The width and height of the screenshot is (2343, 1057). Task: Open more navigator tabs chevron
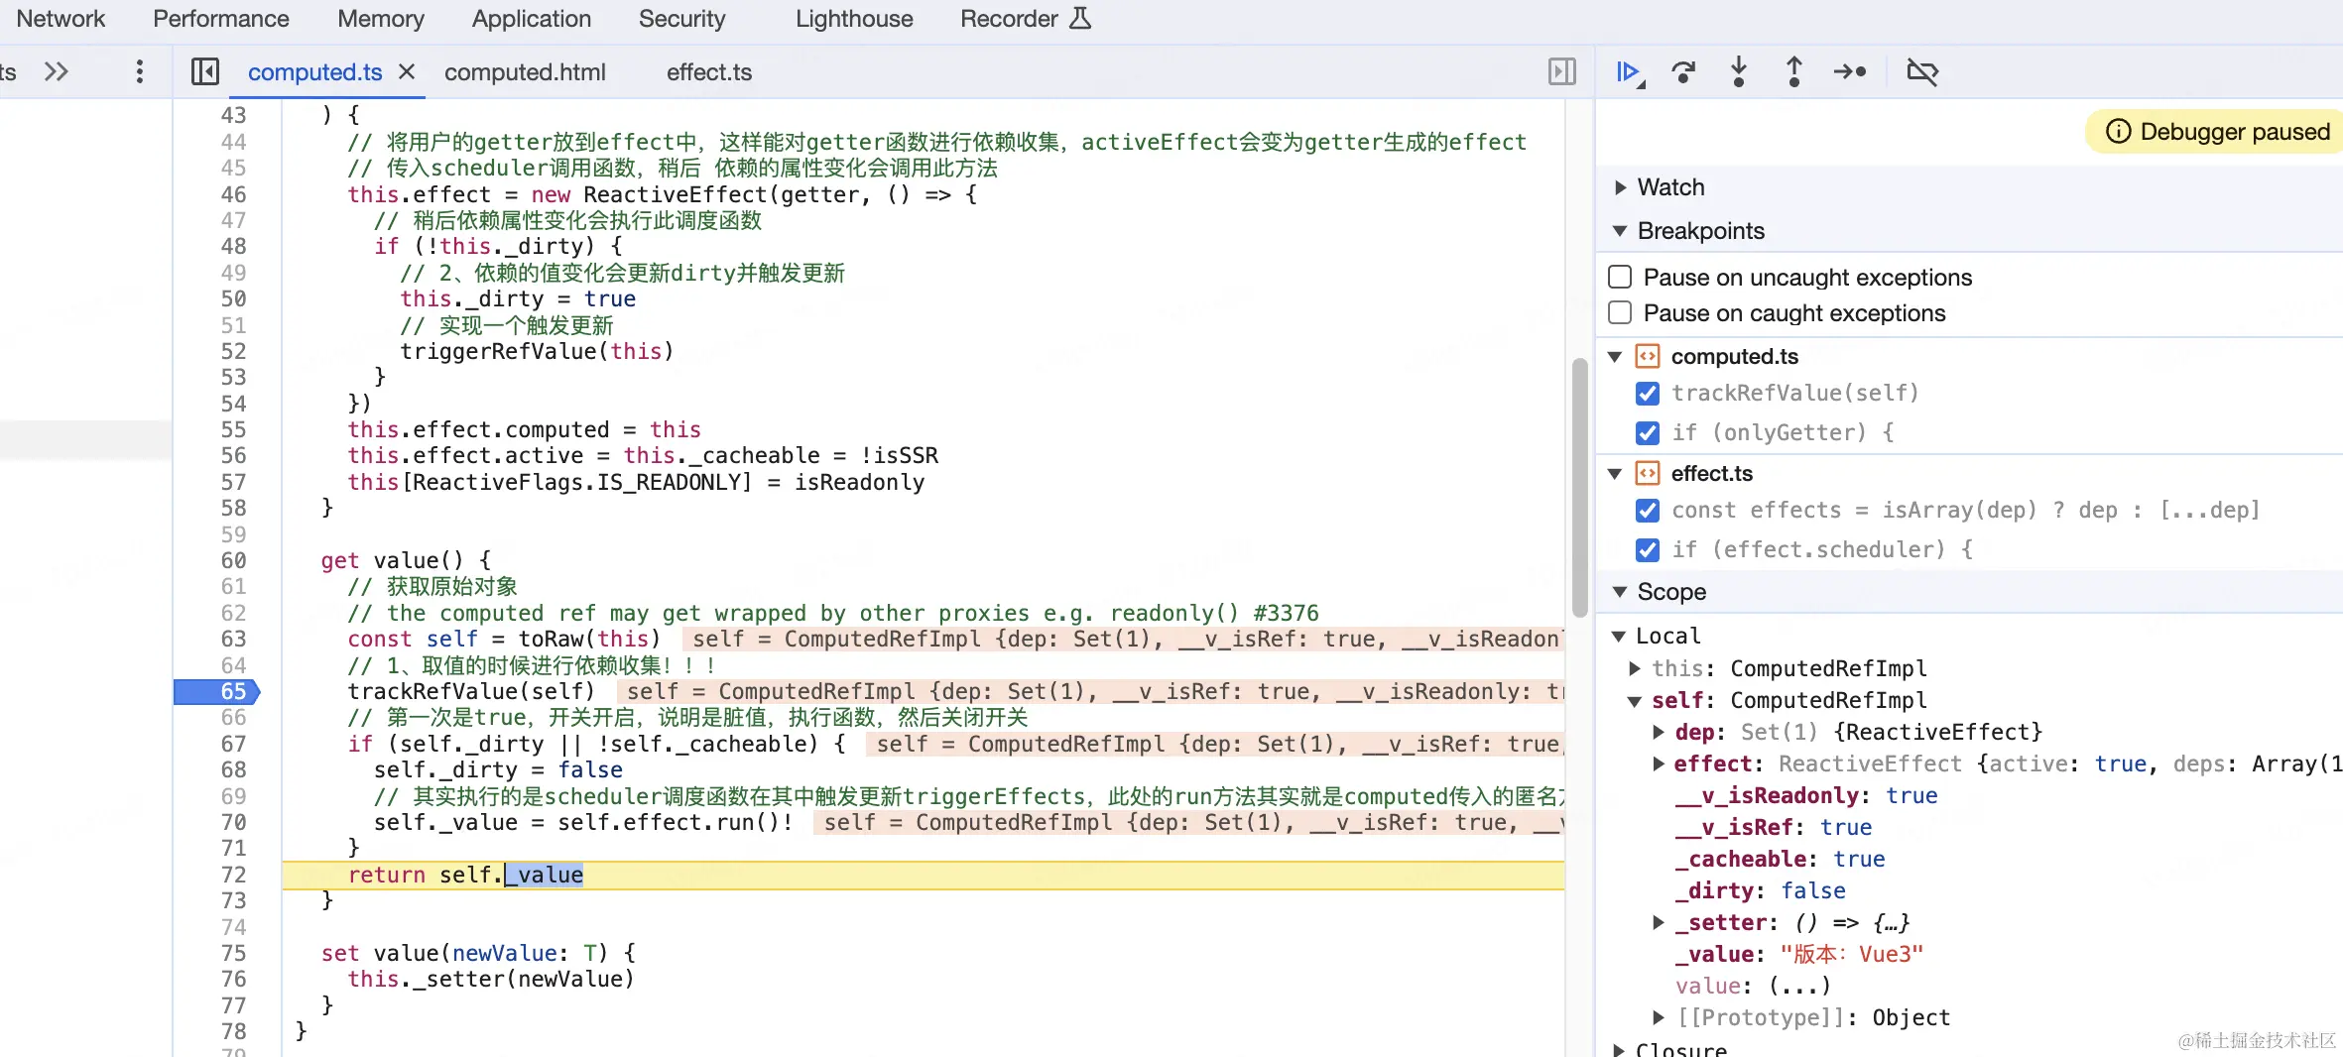coord(57,71)
